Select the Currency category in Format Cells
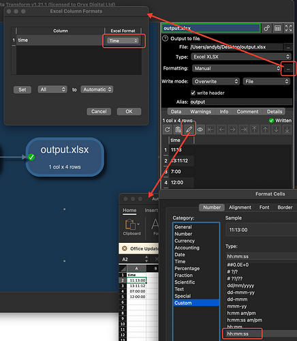Screen dimensions: 297x341 pyautogui.click(x=185, y=241)
